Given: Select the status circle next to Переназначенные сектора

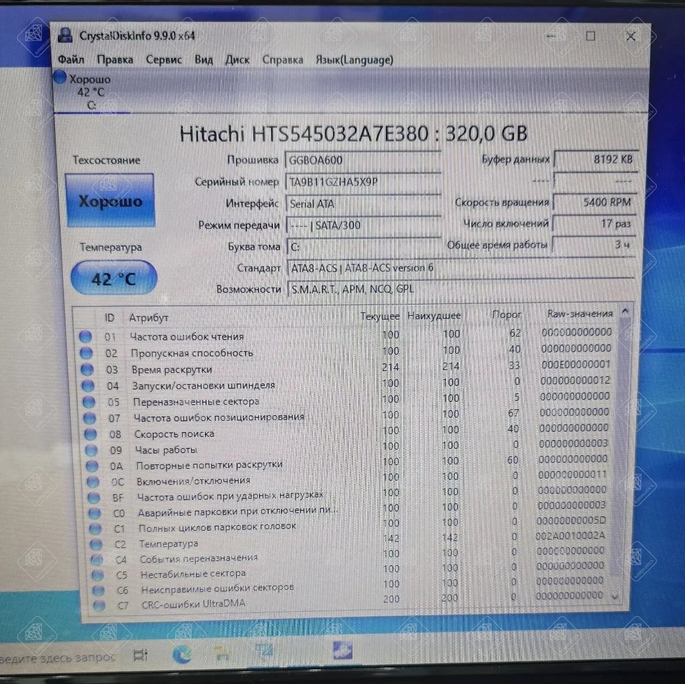Looking at the screenshot, I should 89,402.
